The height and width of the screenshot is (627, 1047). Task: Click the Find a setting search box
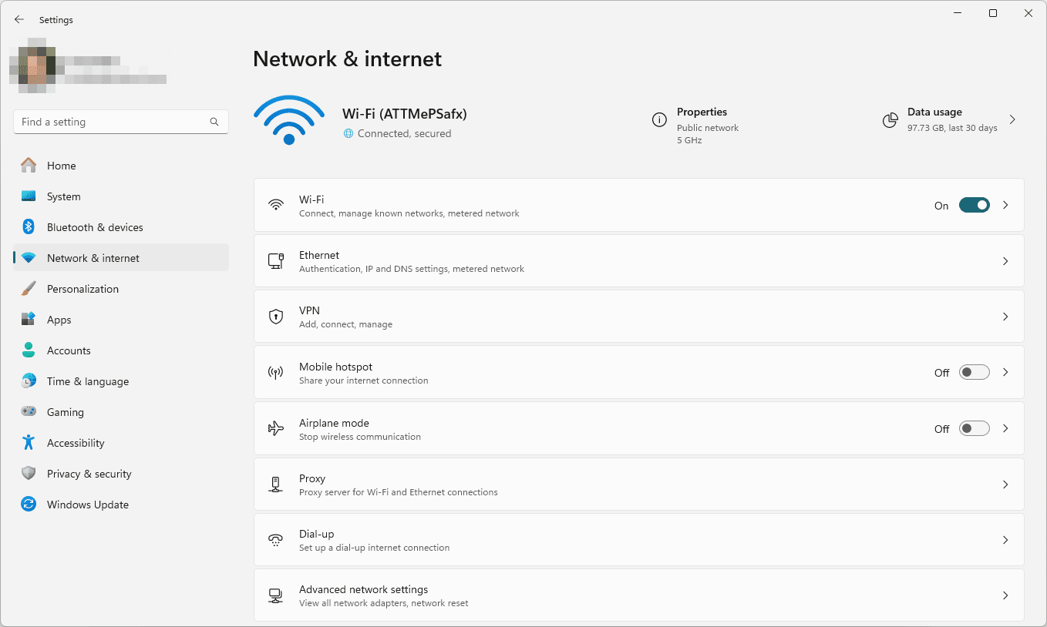112,122
